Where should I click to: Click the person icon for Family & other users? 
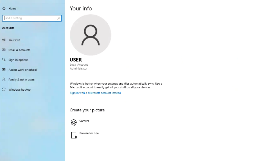point(4,80)
